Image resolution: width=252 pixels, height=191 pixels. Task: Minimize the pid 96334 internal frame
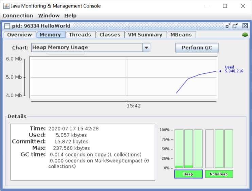[x=228, y=26]
